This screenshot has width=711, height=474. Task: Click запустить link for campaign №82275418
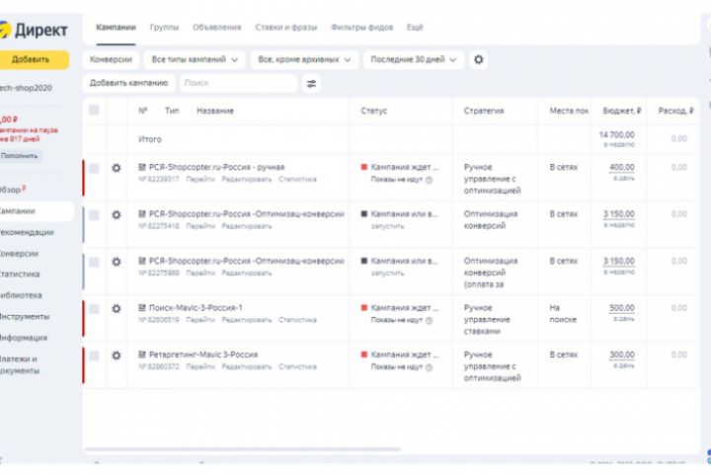(387, 226)
